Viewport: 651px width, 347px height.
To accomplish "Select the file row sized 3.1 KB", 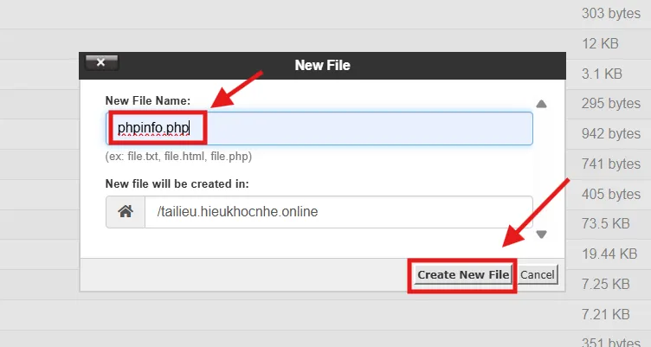I will click(610, 74).
